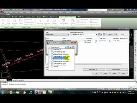Toggle ORTHO mode in status bar
Screen dimensions: 137x103
pyautogui.click(x=36, y=89)
